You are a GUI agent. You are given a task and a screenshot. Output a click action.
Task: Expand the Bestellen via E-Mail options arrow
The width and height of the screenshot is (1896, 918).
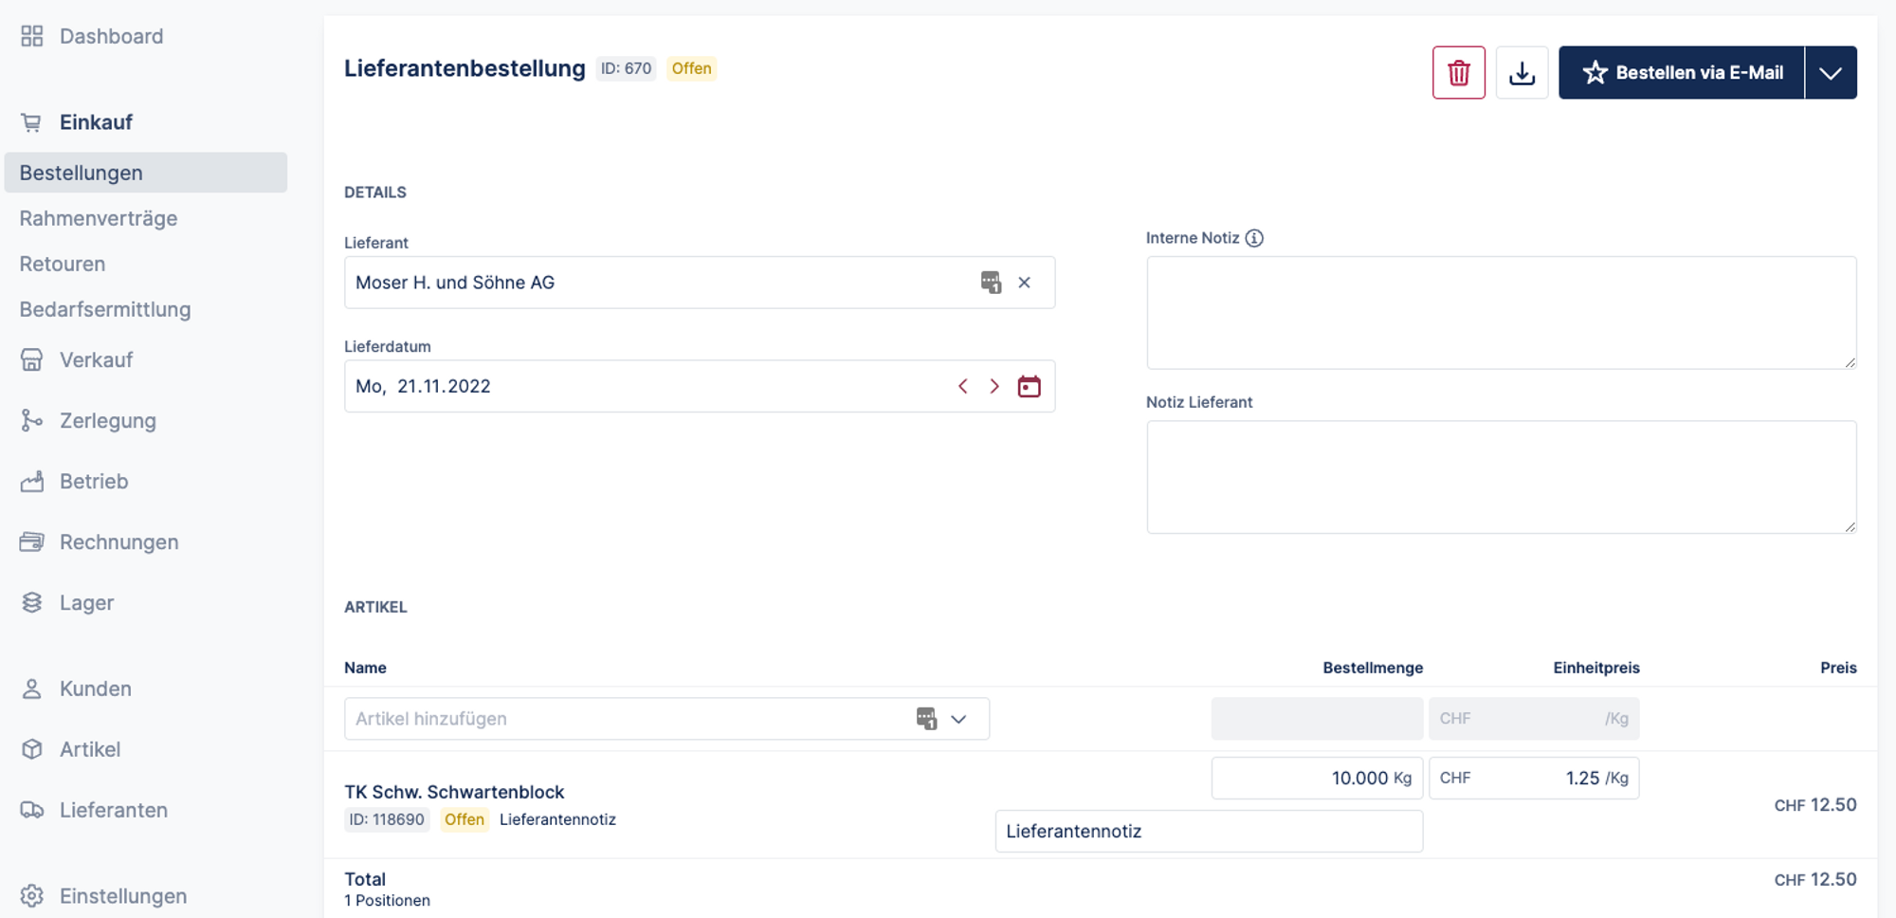(x=1831, y=73)
